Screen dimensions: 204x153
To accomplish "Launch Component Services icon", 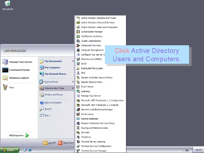I will (x=78, y=45).
